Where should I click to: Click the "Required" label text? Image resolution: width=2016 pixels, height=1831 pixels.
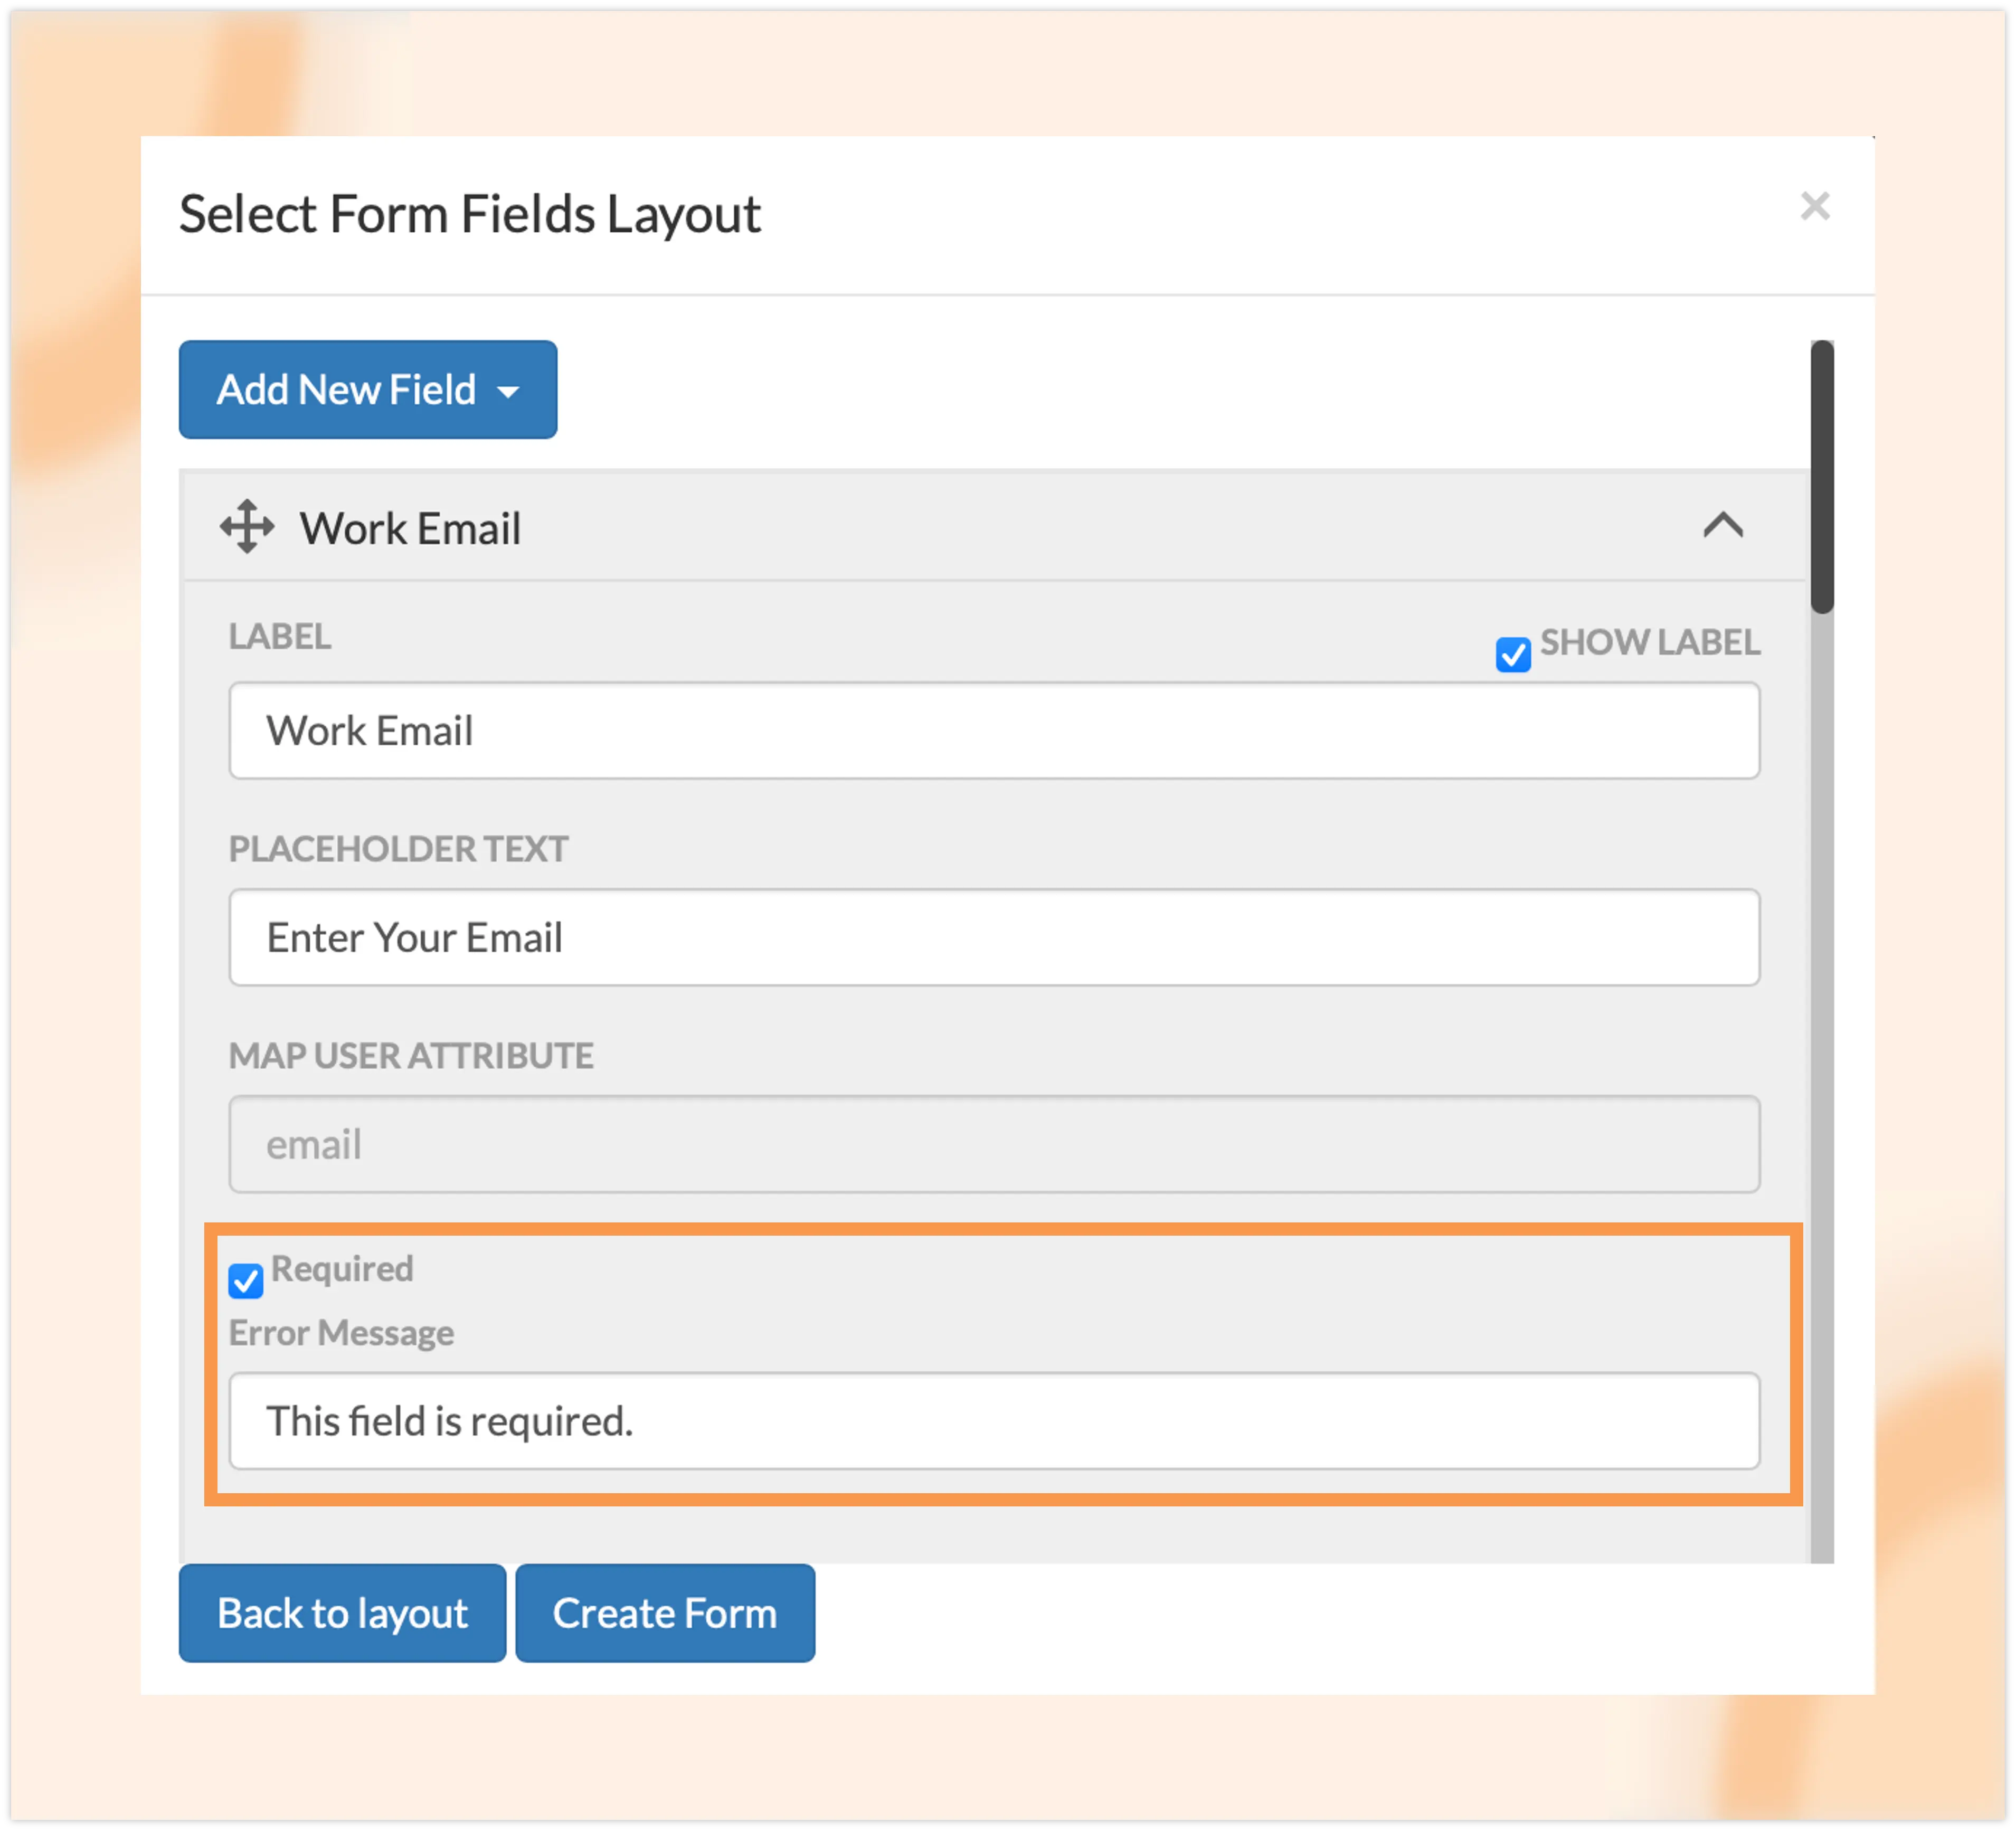342,1268
